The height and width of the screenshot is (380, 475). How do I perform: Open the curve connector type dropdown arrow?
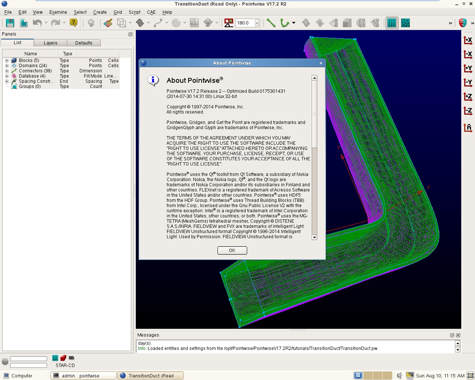294,23
